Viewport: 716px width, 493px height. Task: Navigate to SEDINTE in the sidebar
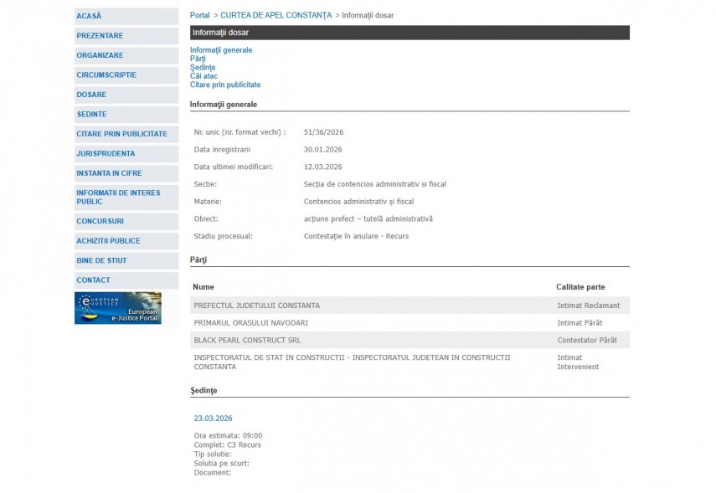pos(91,115)
